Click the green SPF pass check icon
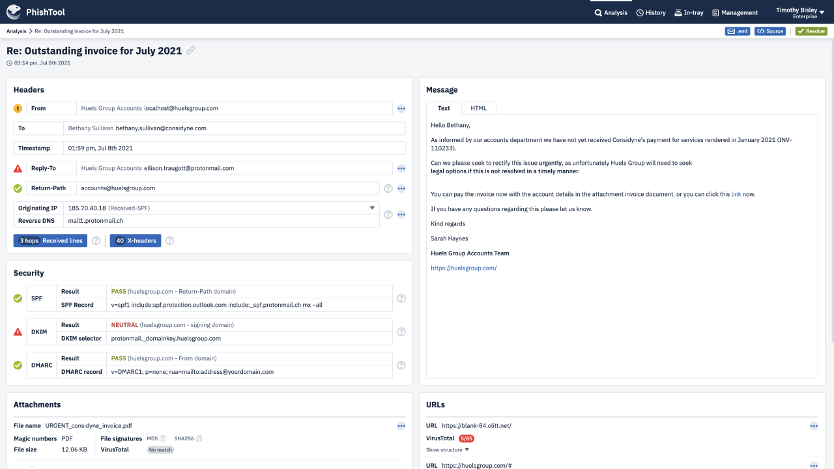Screen dimensions: 834x469 18,298
